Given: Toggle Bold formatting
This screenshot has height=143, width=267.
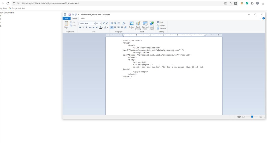Looking at the screenshot, I should 80,28.
